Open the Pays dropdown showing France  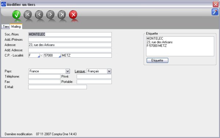click(x=49, y=71)
